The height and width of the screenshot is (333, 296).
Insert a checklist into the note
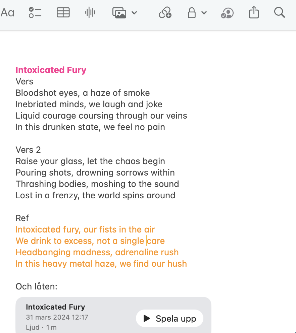35,13
